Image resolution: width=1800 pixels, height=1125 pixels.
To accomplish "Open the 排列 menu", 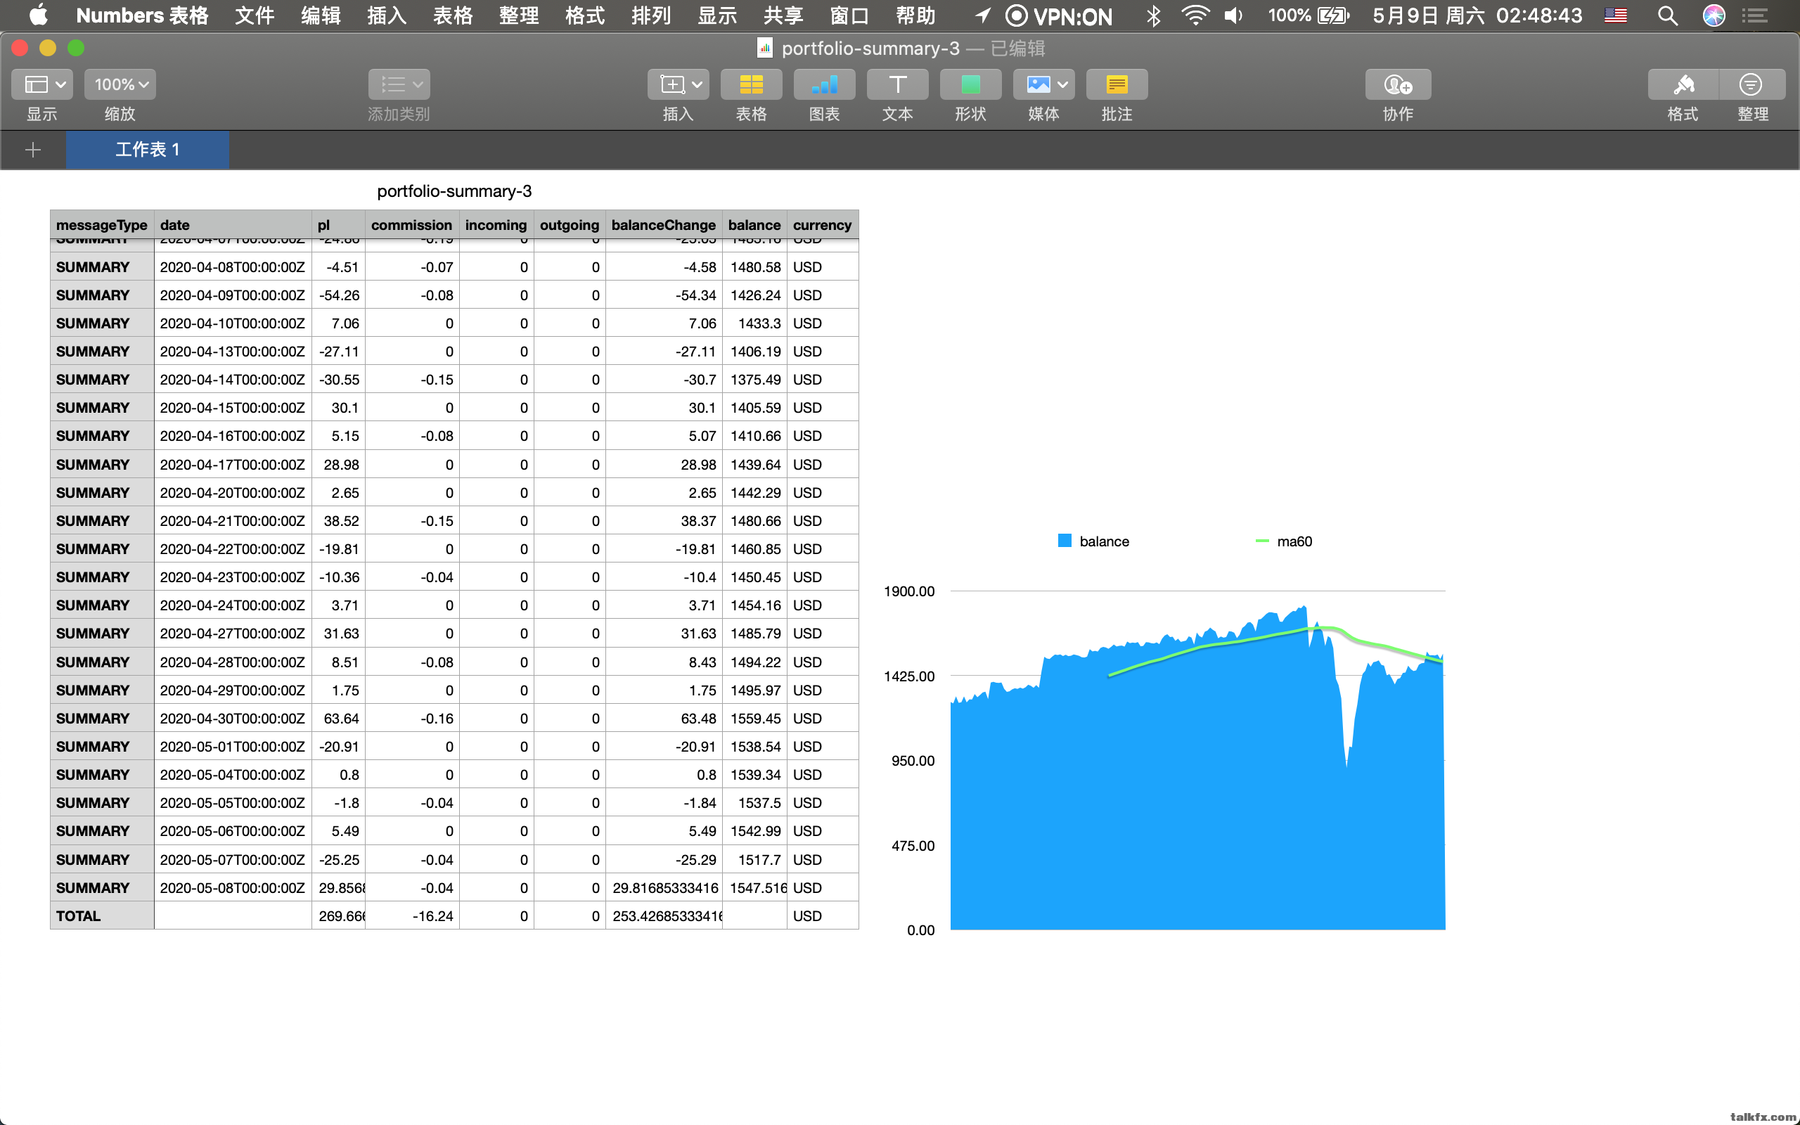I will coord(652,15).
